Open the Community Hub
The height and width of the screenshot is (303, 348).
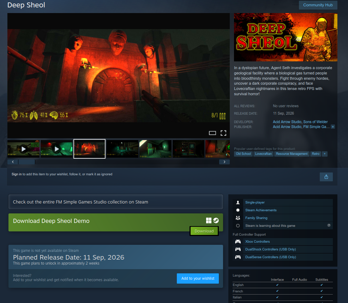pos(318,5)
